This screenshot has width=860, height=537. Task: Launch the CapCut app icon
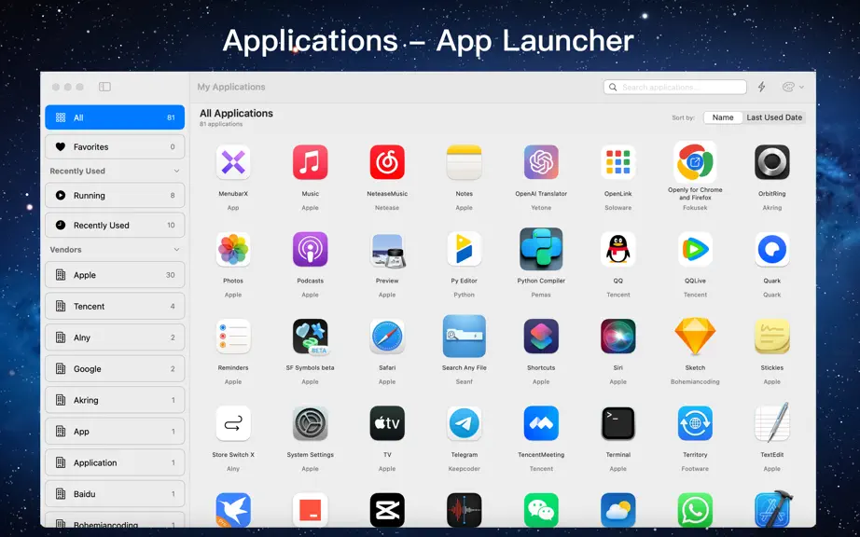(x=387, y=510)
